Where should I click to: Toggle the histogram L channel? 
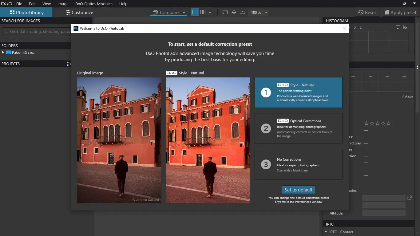tap(361, 27)
